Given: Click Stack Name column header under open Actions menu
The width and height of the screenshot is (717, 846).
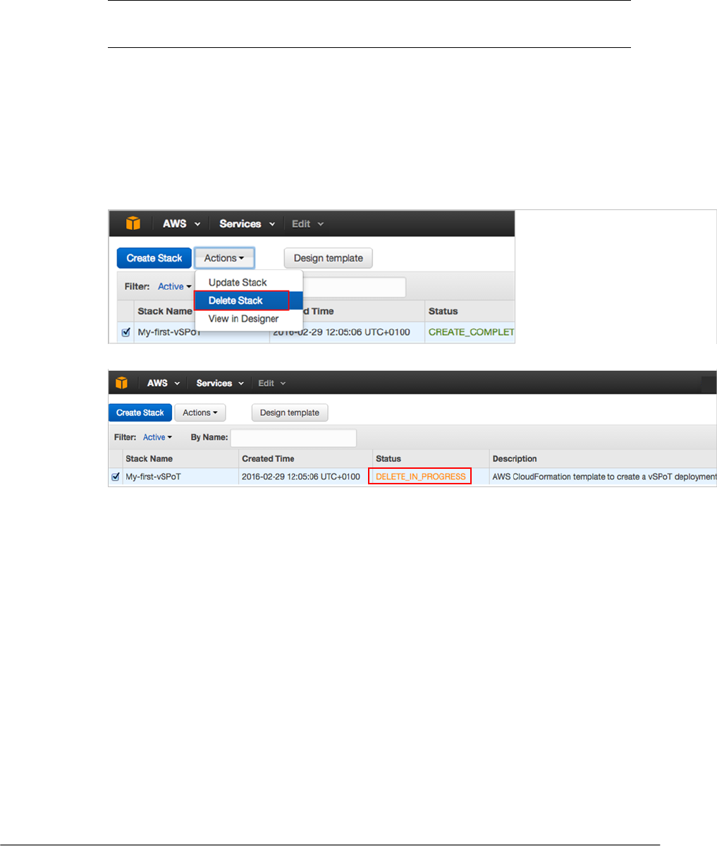Looking at the screenshot, I should click(165, 311).
